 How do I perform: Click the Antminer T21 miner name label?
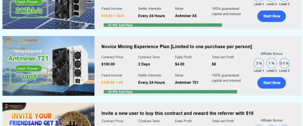[187, 82]
